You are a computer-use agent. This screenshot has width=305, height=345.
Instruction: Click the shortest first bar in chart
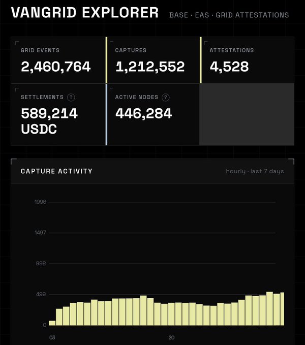(52, 323)
